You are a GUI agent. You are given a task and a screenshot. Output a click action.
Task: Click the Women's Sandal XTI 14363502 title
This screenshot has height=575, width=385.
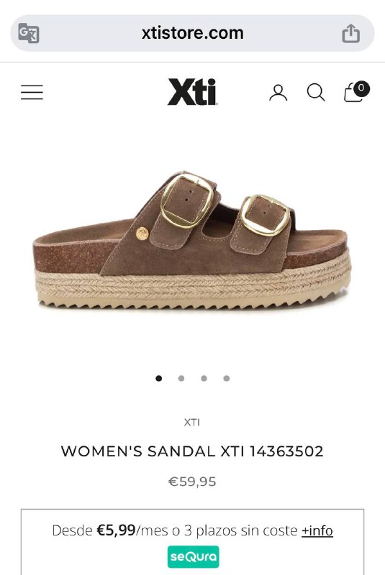click(192, 451)
